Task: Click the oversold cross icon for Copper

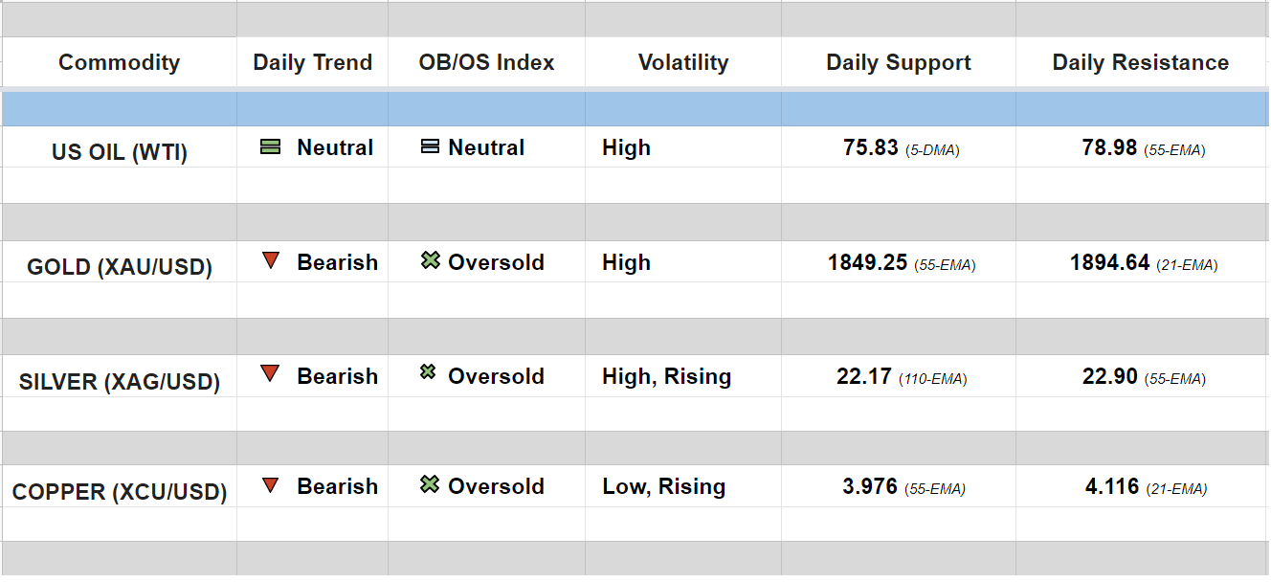Action: point(430,485)
